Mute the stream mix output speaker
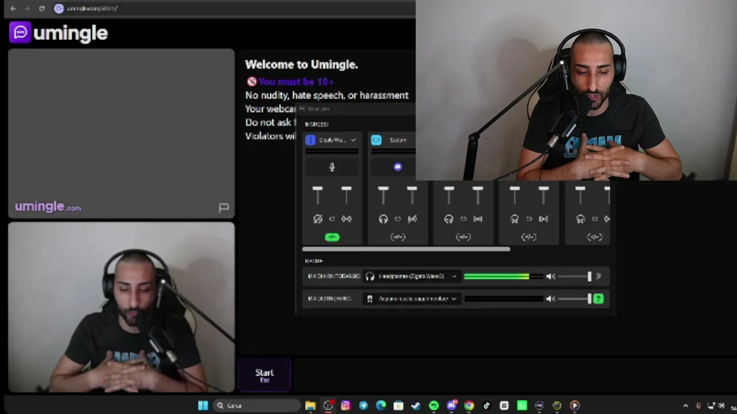The image size is (737, 414). (x=550, y=299)
